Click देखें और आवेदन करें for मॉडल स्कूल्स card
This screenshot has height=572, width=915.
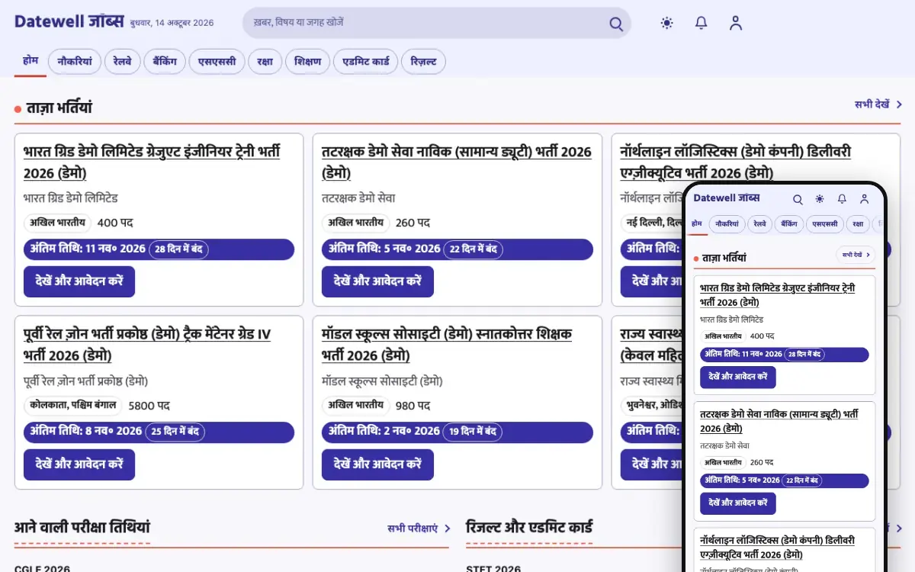pos(377,464)
